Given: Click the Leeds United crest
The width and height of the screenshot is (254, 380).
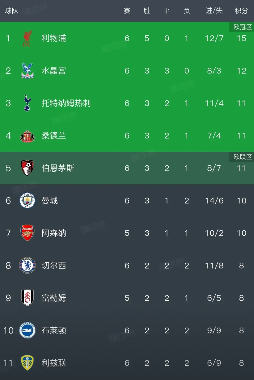Looking at the screenshot, I should 27,363.
